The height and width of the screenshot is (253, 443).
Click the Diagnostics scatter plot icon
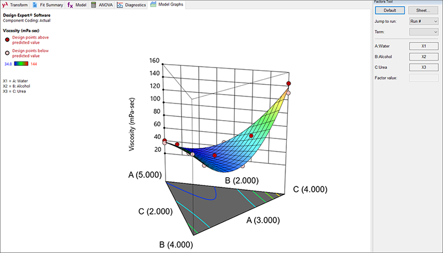[120, 4]
